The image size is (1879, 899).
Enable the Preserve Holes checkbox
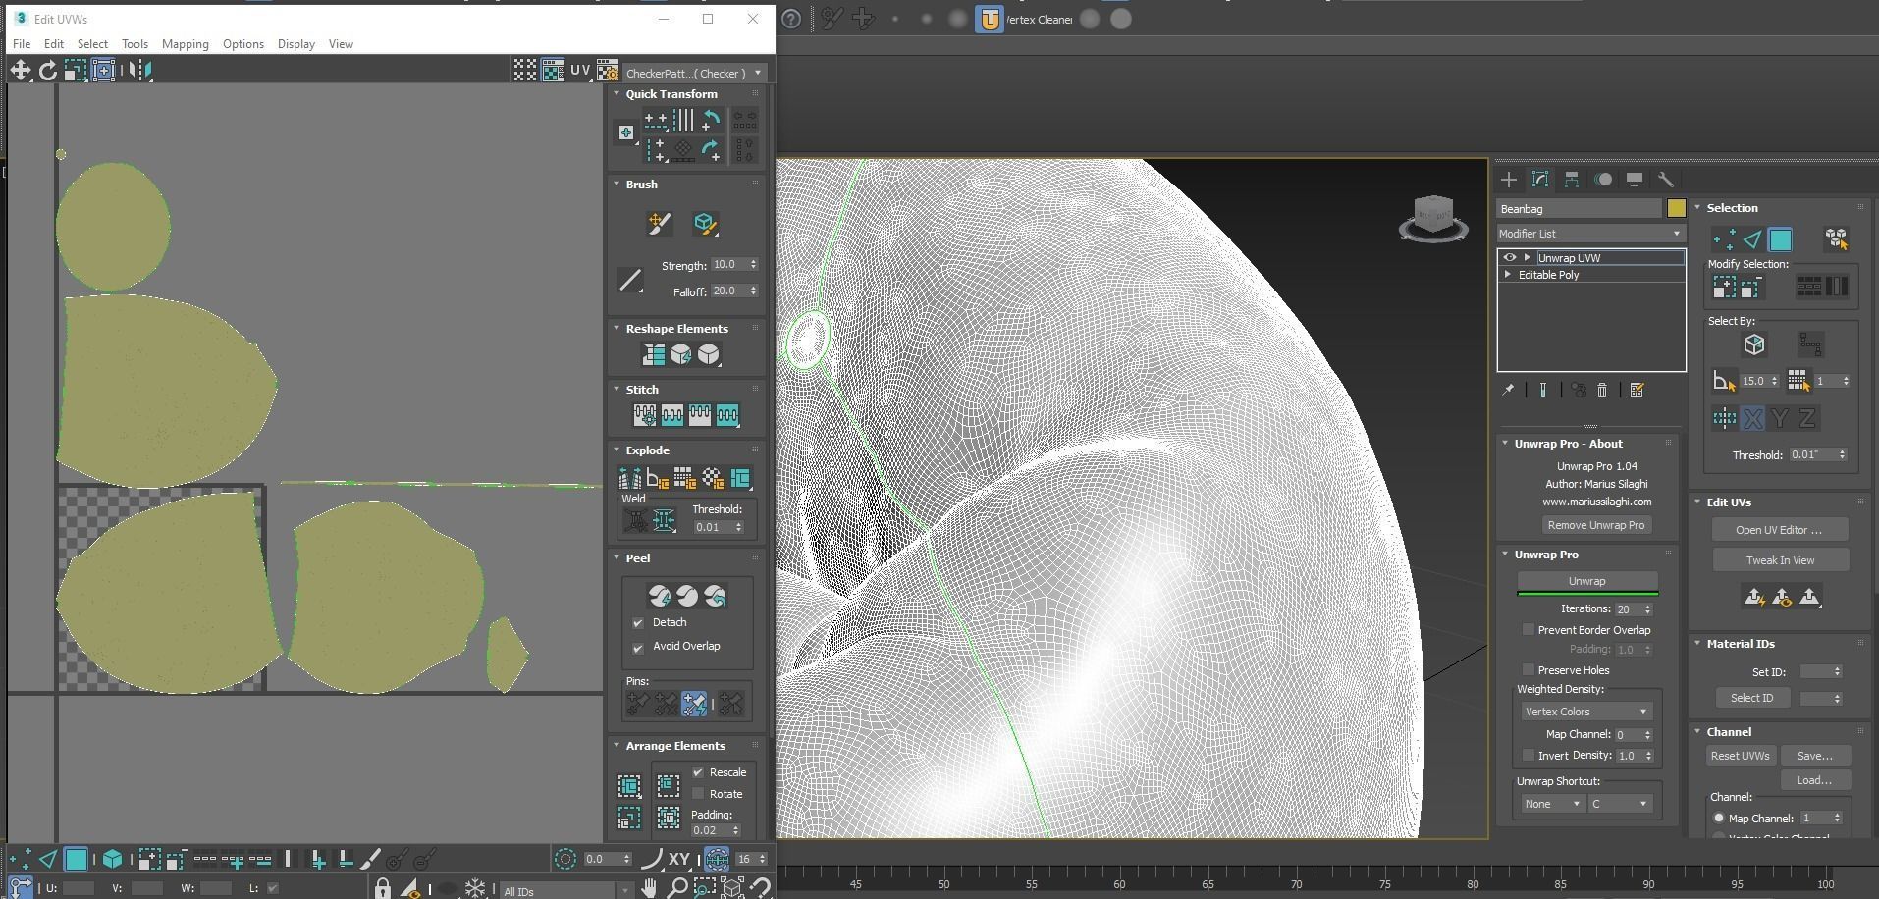[x=1528, y=670]
